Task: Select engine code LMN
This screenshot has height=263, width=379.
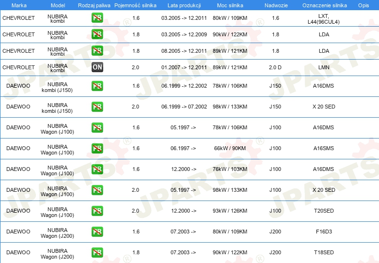Action: 324,67
